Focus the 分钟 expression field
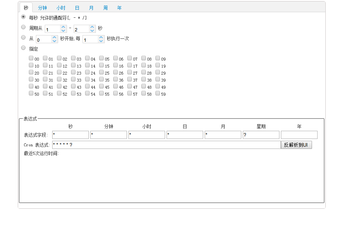 pyautogui.click(x=108, y=135)
